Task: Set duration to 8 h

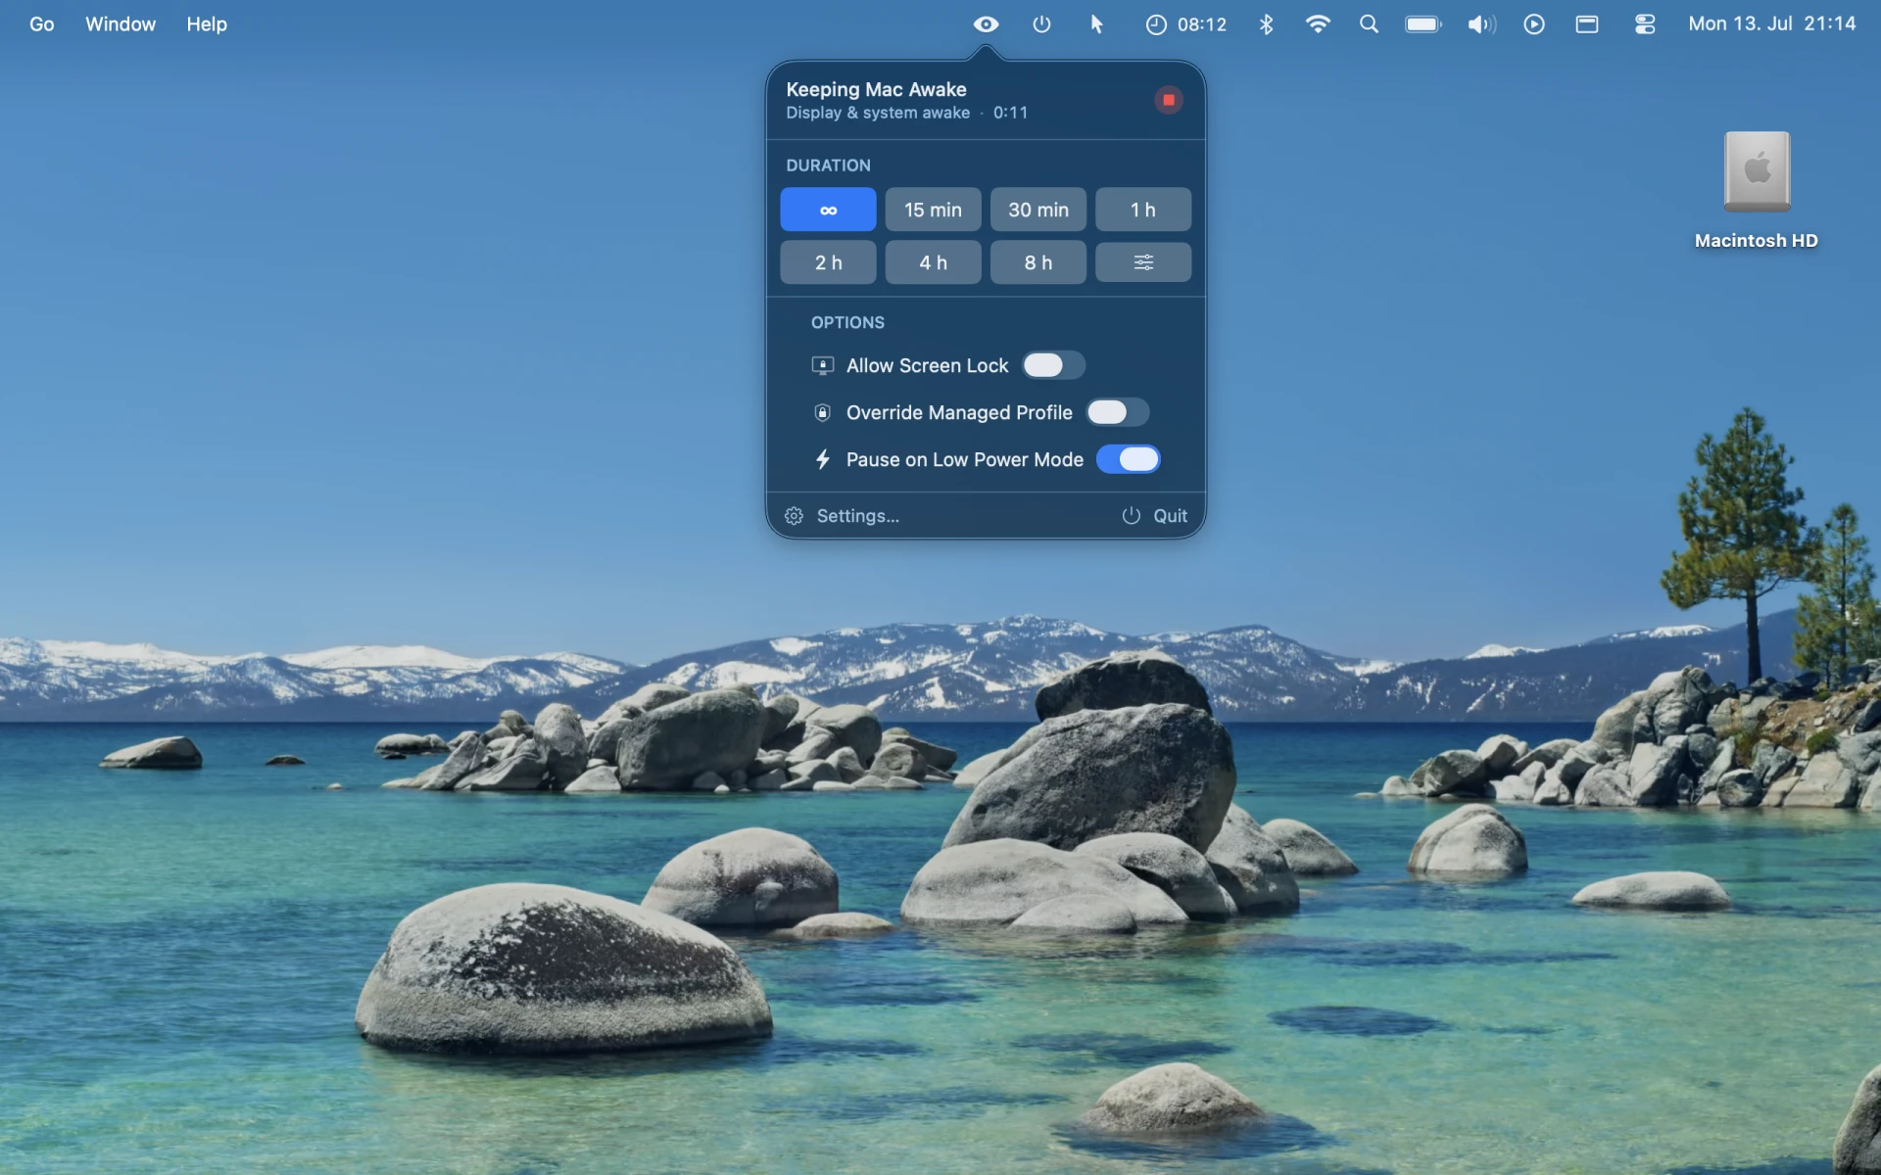Action: pos(1038,262)
